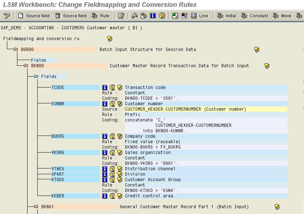
Task: Collapse the BKN00 structure folder node
Action: [x=26, y=66]
